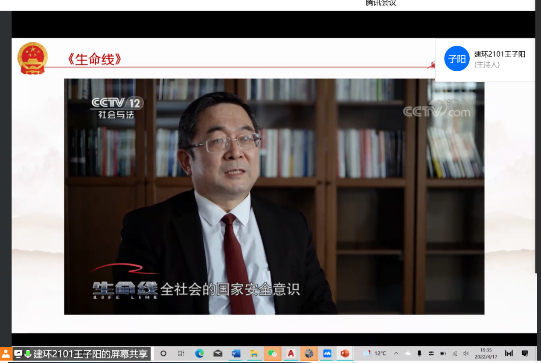Open the volume control in system tray

tap(466, 353)
